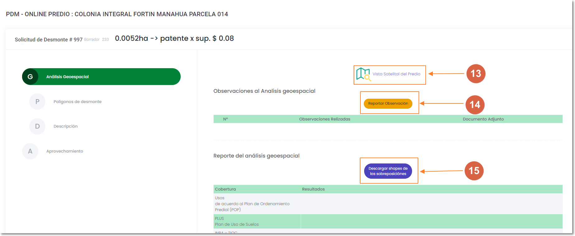Go to Polígonos de desmonte step
The width and height of the screenshot is (575, 236).
pyautogui.click(x=77, y=102)
